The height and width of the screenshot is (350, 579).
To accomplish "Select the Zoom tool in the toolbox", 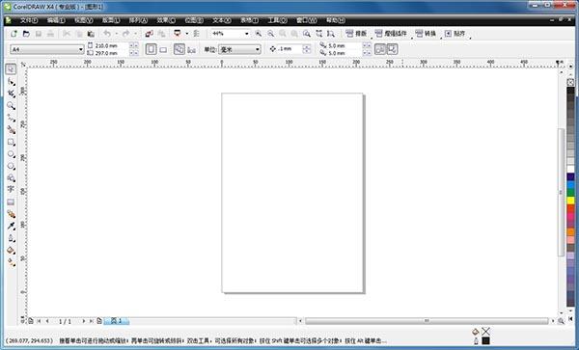I will (11, 106).
